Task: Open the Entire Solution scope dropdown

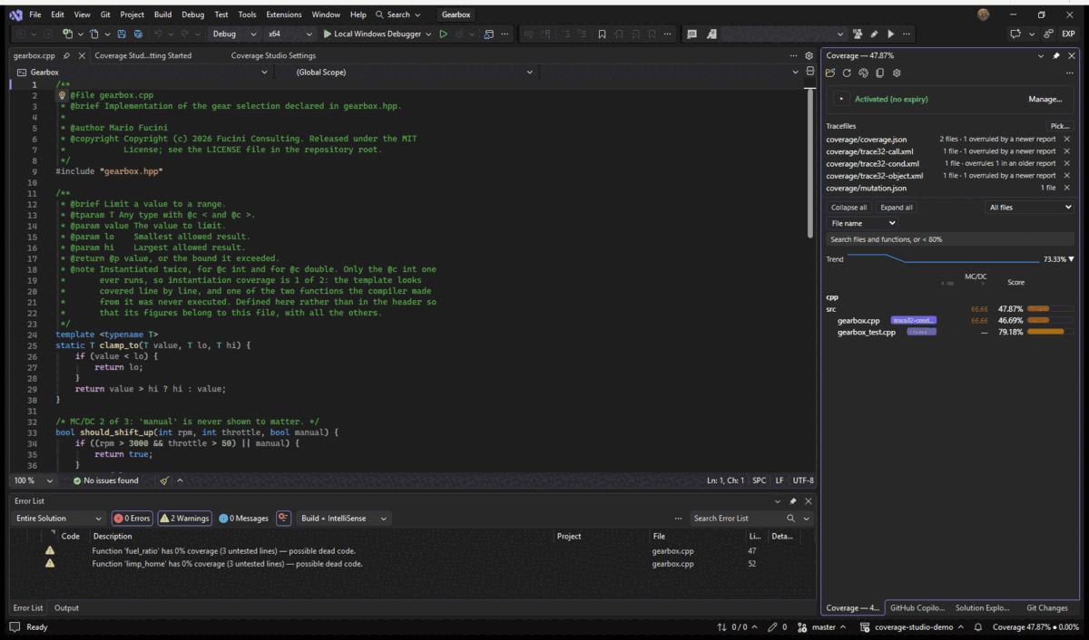Action: click(58, 519)
